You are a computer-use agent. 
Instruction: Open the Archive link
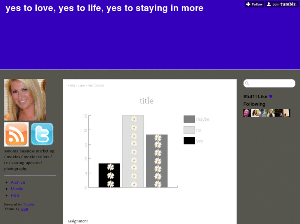click(18, 182)
